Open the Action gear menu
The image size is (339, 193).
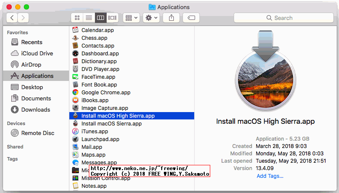151,18
